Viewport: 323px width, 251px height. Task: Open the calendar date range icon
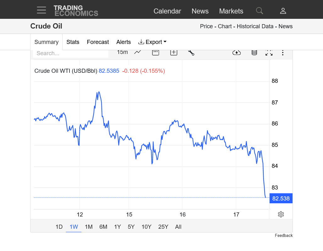pos(156,52)
